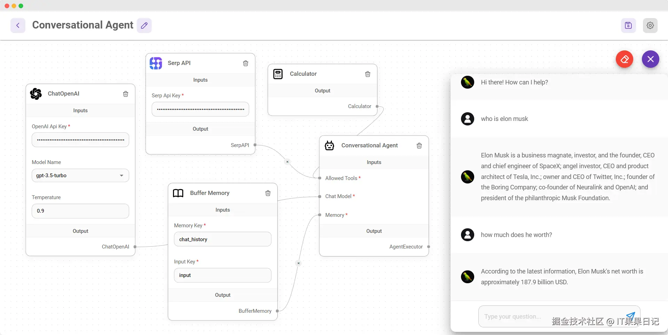Image resolution: width=668 pixels, height=335 pixels.
Task: Remove the Calculator node via trash icon
Action: click(368, 74)
